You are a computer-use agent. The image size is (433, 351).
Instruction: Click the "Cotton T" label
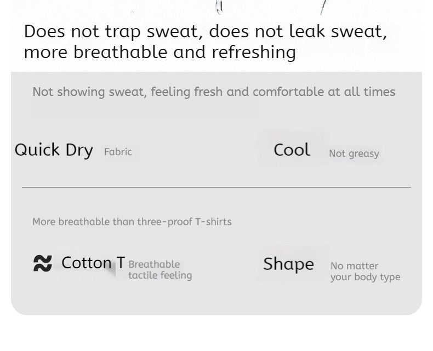point(93,263)
